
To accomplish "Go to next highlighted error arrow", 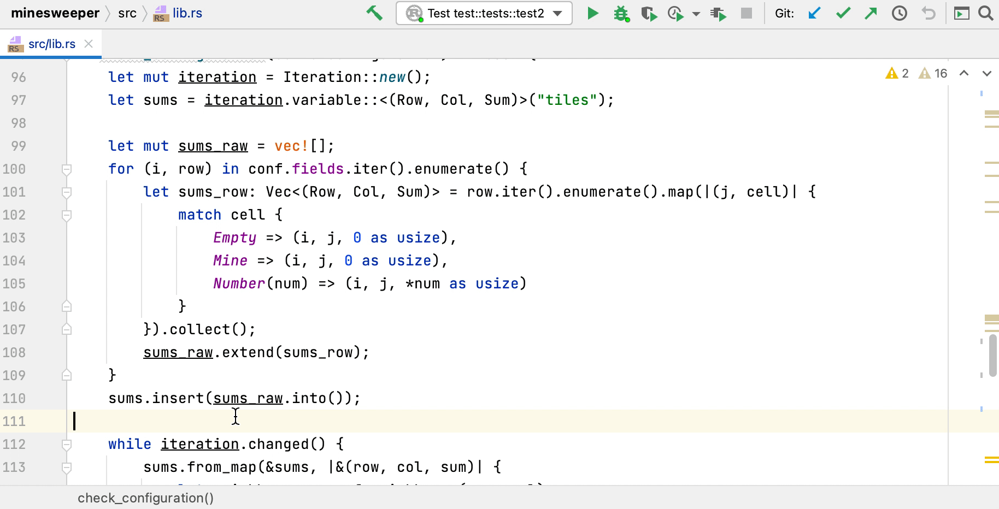I will [x=987, y=73].
